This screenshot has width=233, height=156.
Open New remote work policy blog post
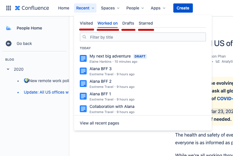pos(46,81)
